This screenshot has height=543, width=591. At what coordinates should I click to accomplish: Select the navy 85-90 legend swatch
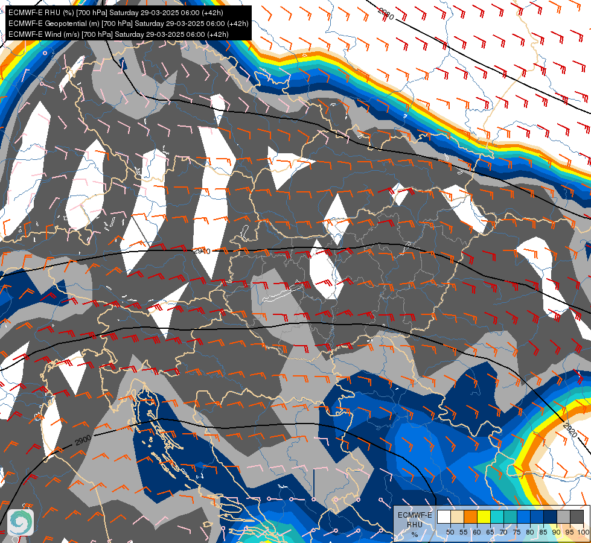point(551,516)
